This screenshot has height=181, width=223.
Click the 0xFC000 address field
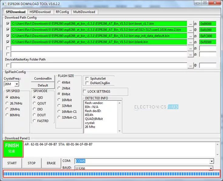click(208, 36)
